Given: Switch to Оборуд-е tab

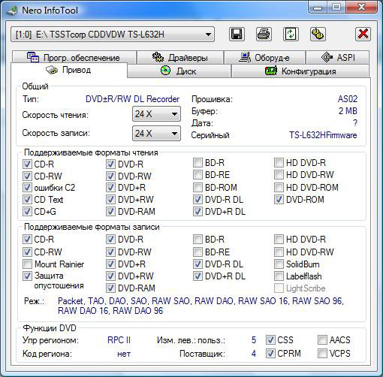Looking at the screenshot, I should click(x=264, y=57).
